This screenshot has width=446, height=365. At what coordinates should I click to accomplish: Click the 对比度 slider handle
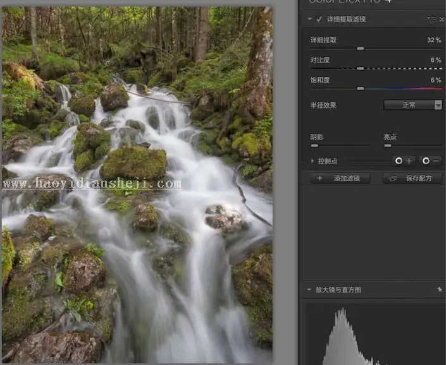tap(361, 69)
